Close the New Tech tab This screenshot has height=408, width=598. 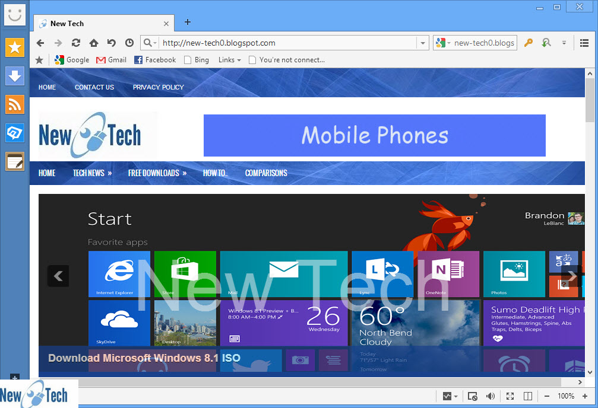click(166, 24)
